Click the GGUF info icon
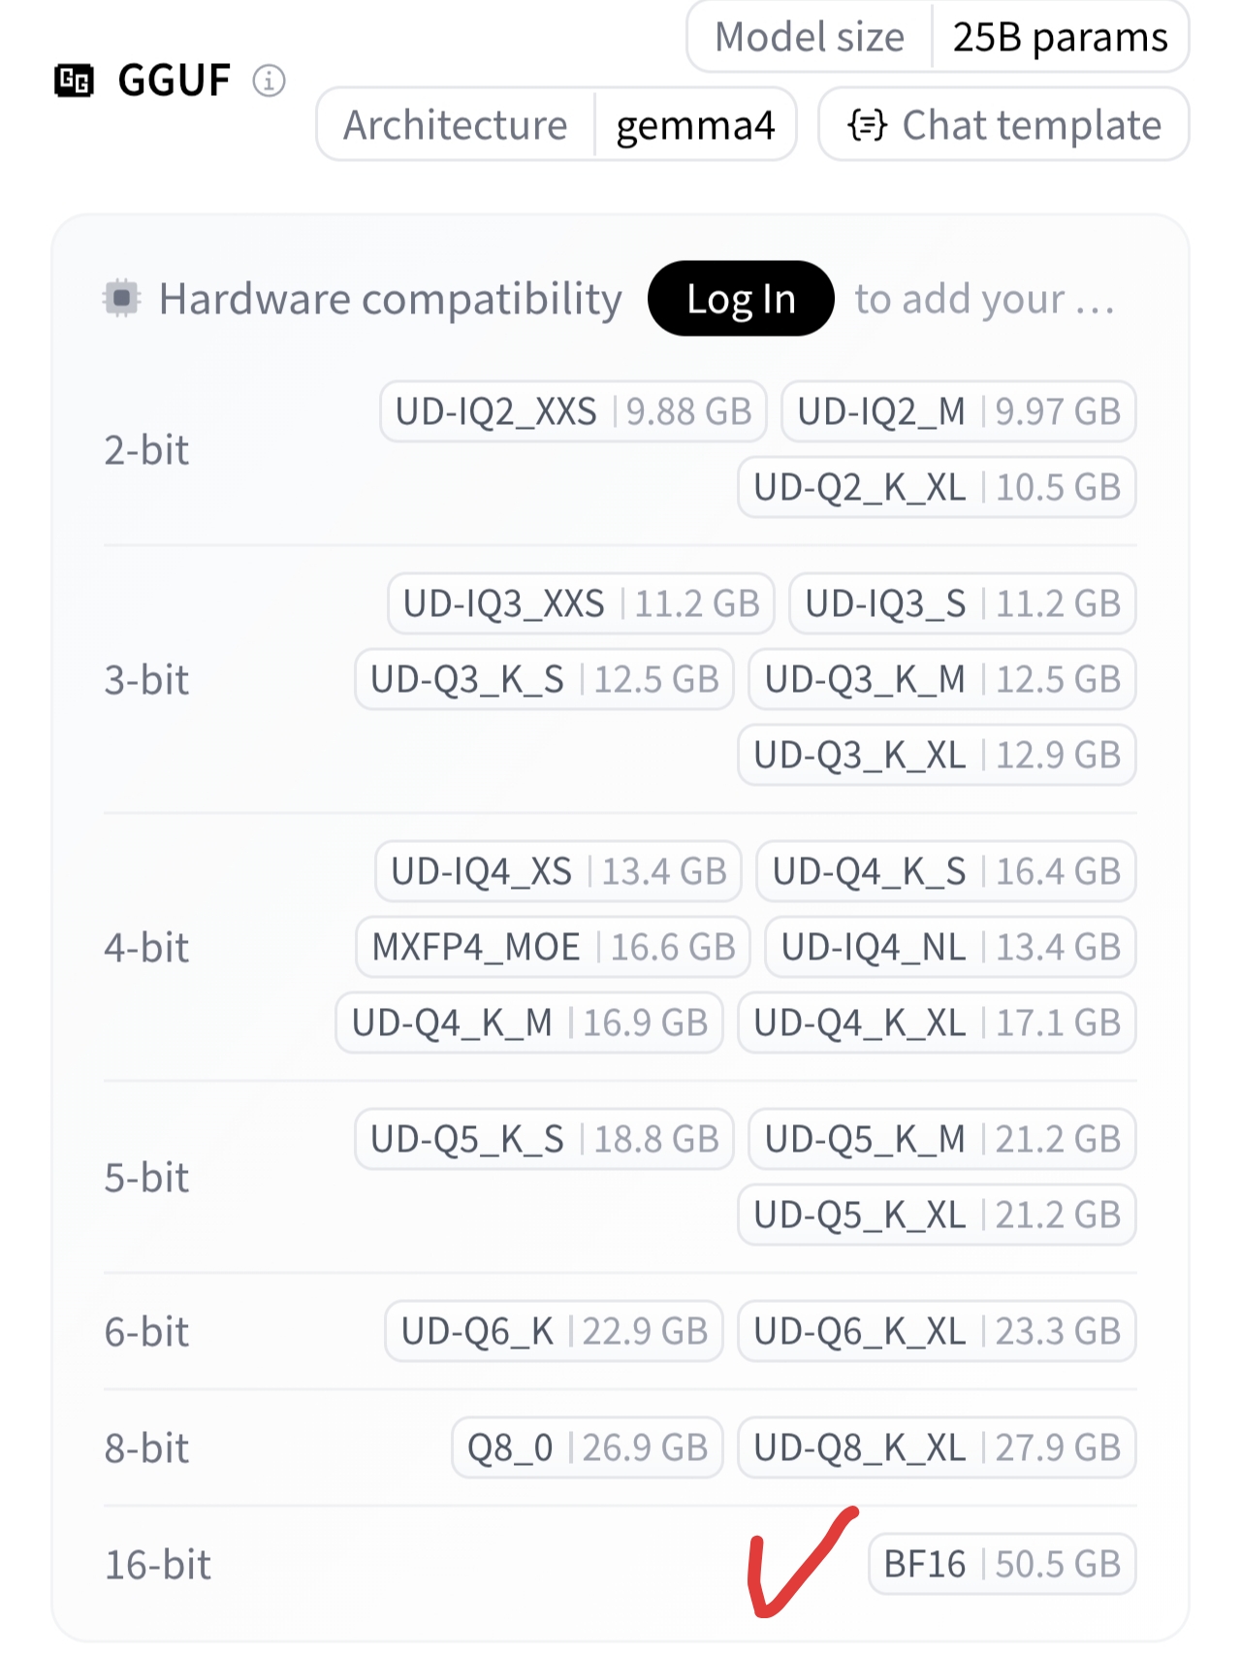 click(x=269, y=81)
